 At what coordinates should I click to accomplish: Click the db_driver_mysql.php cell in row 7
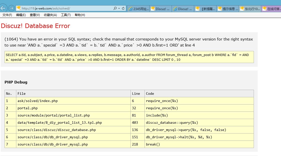tap(73, 144)
